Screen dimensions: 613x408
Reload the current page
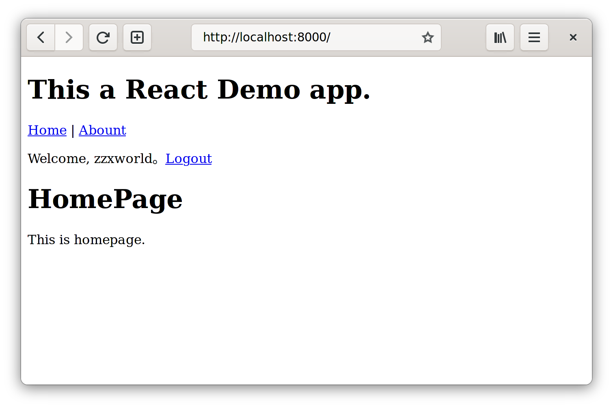pyautogui.click(x=103, y=37)
